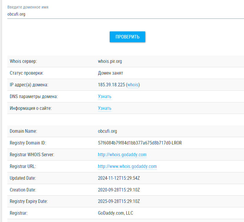Click the GoDaddy.com, LLC registrar value
Viewport: 244px width, 222px height.
tap(115, 213)
